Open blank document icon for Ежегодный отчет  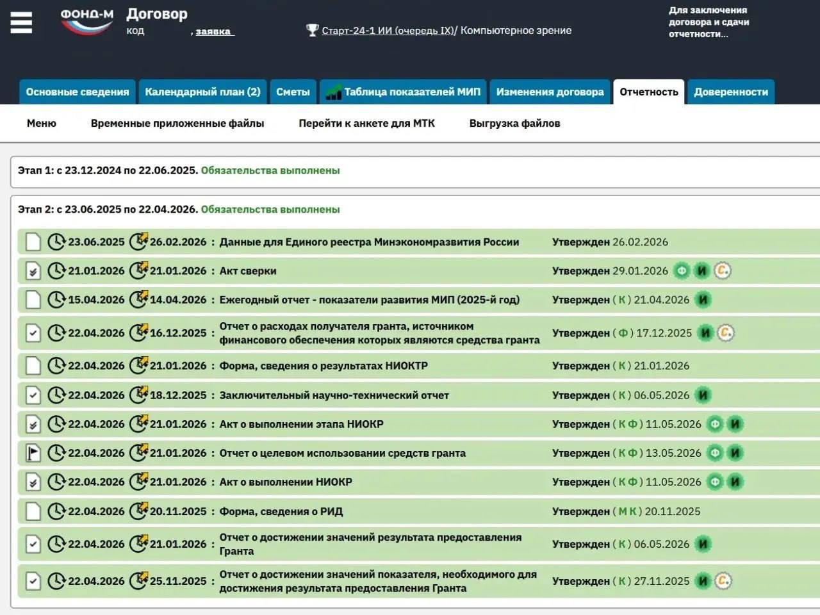coord(33,300)
